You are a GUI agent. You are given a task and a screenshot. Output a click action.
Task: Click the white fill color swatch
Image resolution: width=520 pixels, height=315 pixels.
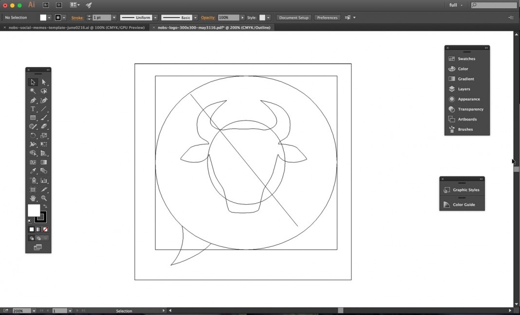[x=34, y=210]
